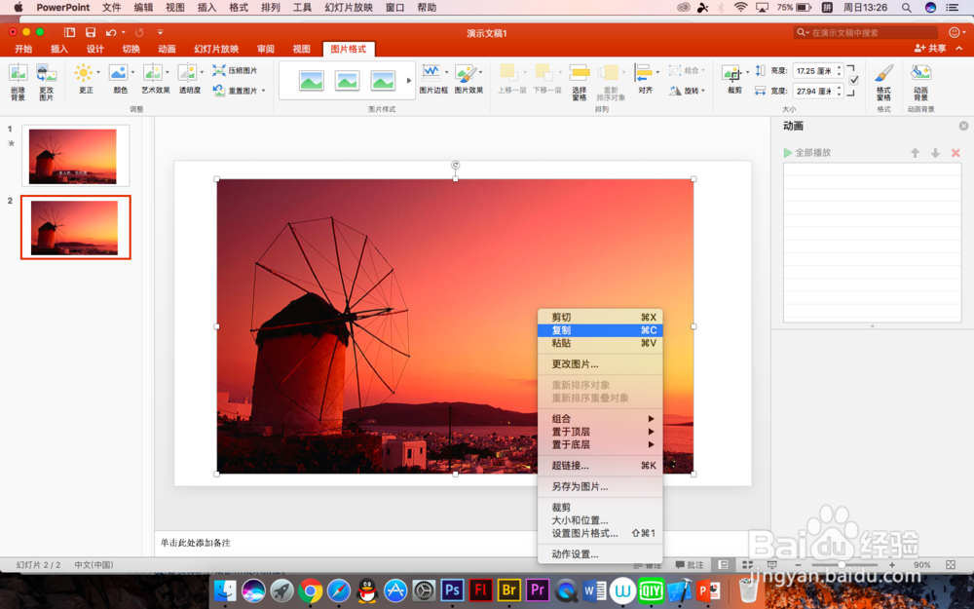
Task: Click the Color (颜色) picture icon
Action: pyautogui.click(x=118, y=73)
